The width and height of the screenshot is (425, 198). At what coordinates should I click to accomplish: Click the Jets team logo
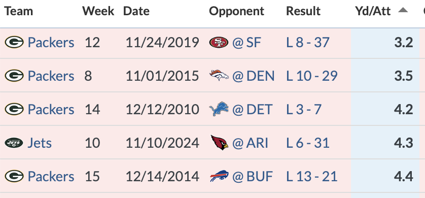[x=14, y=143]
